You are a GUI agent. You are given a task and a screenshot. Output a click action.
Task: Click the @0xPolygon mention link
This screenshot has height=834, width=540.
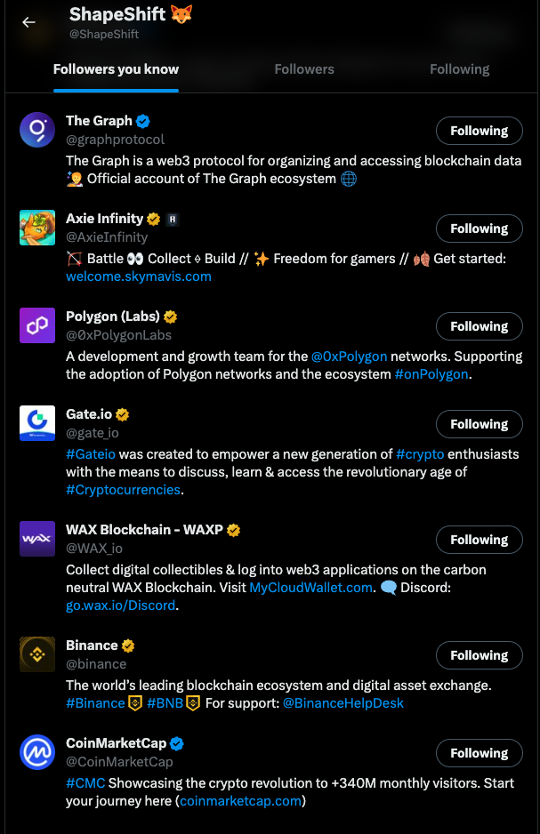pyautogui.click(x=349, y=357)
